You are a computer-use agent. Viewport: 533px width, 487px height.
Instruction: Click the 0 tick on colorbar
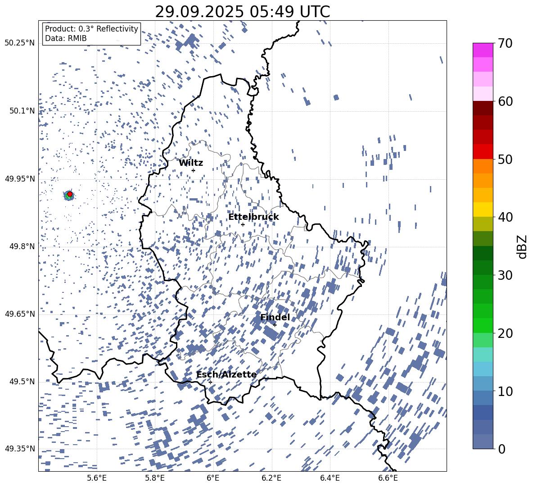[x=501, y=449]
